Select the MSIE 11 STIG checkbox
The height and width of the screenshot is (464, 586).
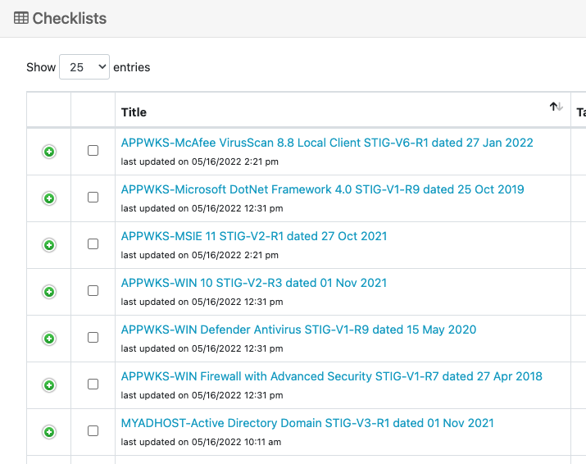[x=93, y=244]
